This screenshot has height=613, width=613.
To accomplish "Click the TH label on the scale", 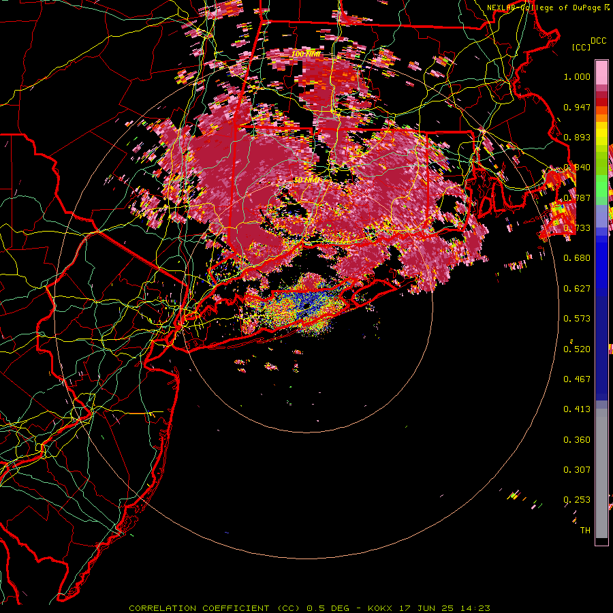I will 585,531.
